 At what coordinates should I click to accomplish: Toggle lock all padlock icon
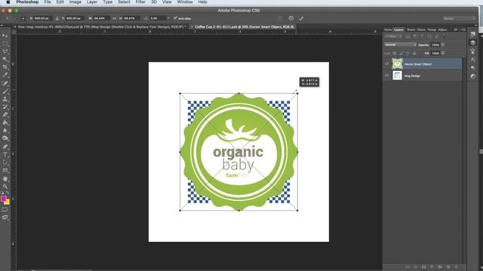(414, 53)
